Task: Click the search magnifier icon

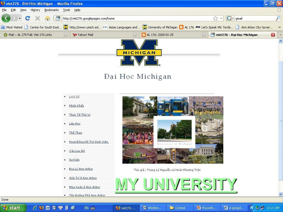Action: coord(278,18)
